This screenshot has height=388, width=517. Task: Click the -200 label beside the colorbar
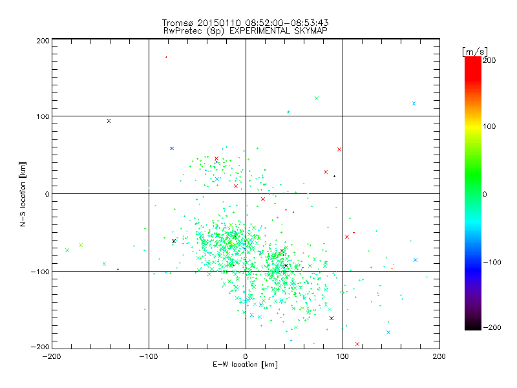tap(492, 327)
